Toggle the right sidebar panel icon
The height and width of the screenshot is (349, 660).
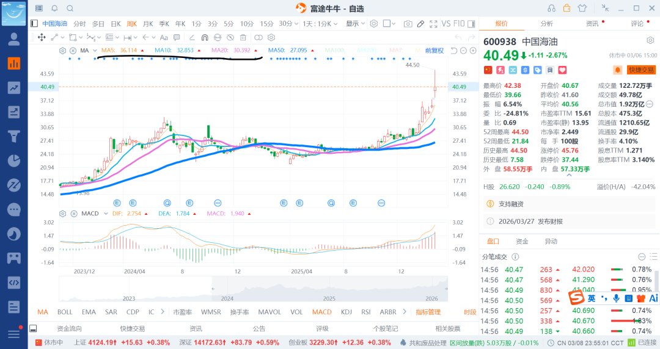471,24
